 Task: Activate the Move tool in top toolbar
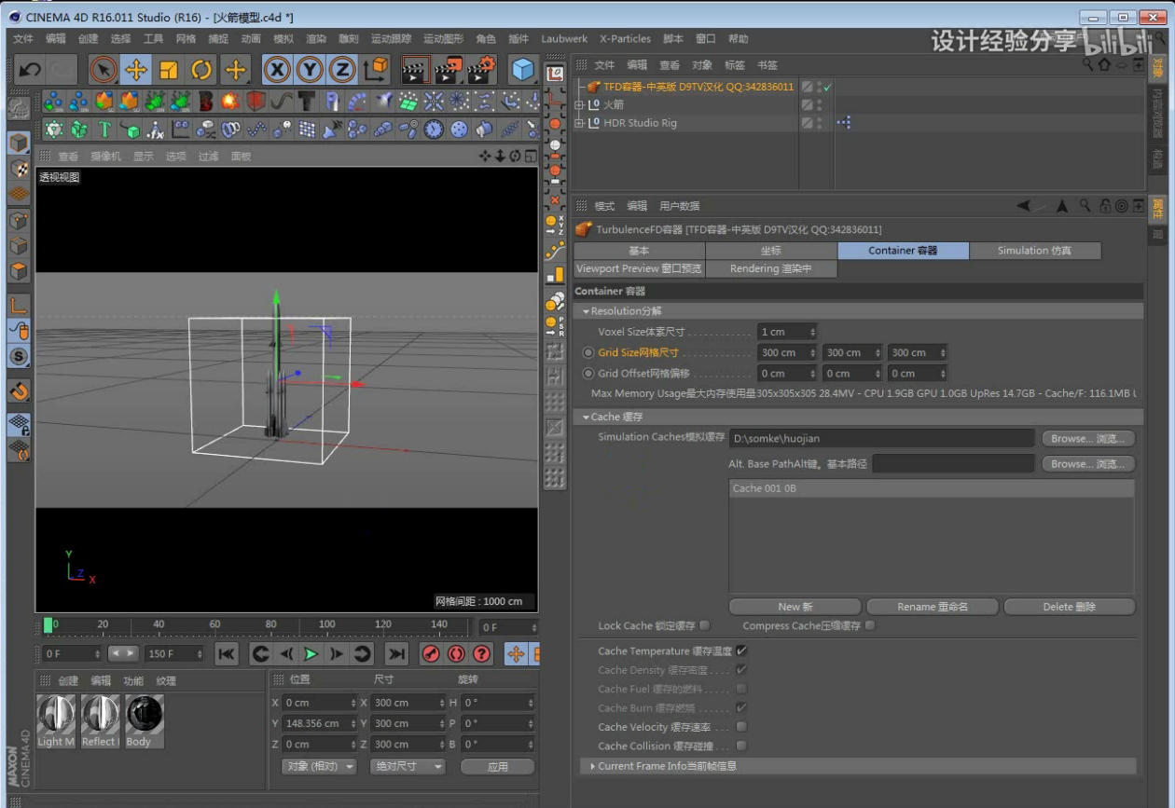pyautogui.click(x=136, y=70)
